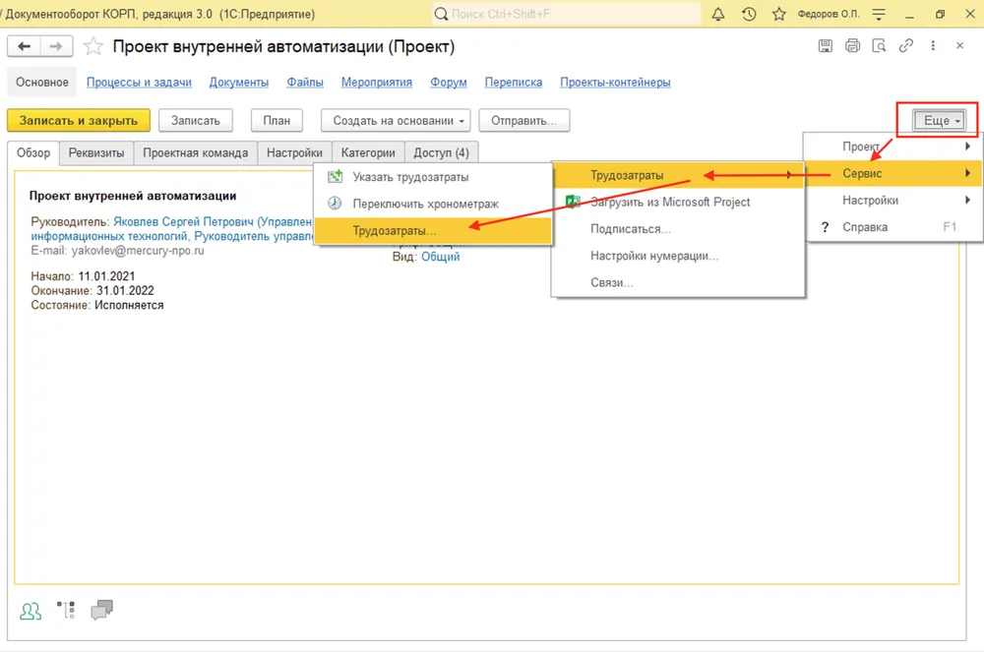
Task: Open Создать на основании dropdown
Action: click(396, 120)
